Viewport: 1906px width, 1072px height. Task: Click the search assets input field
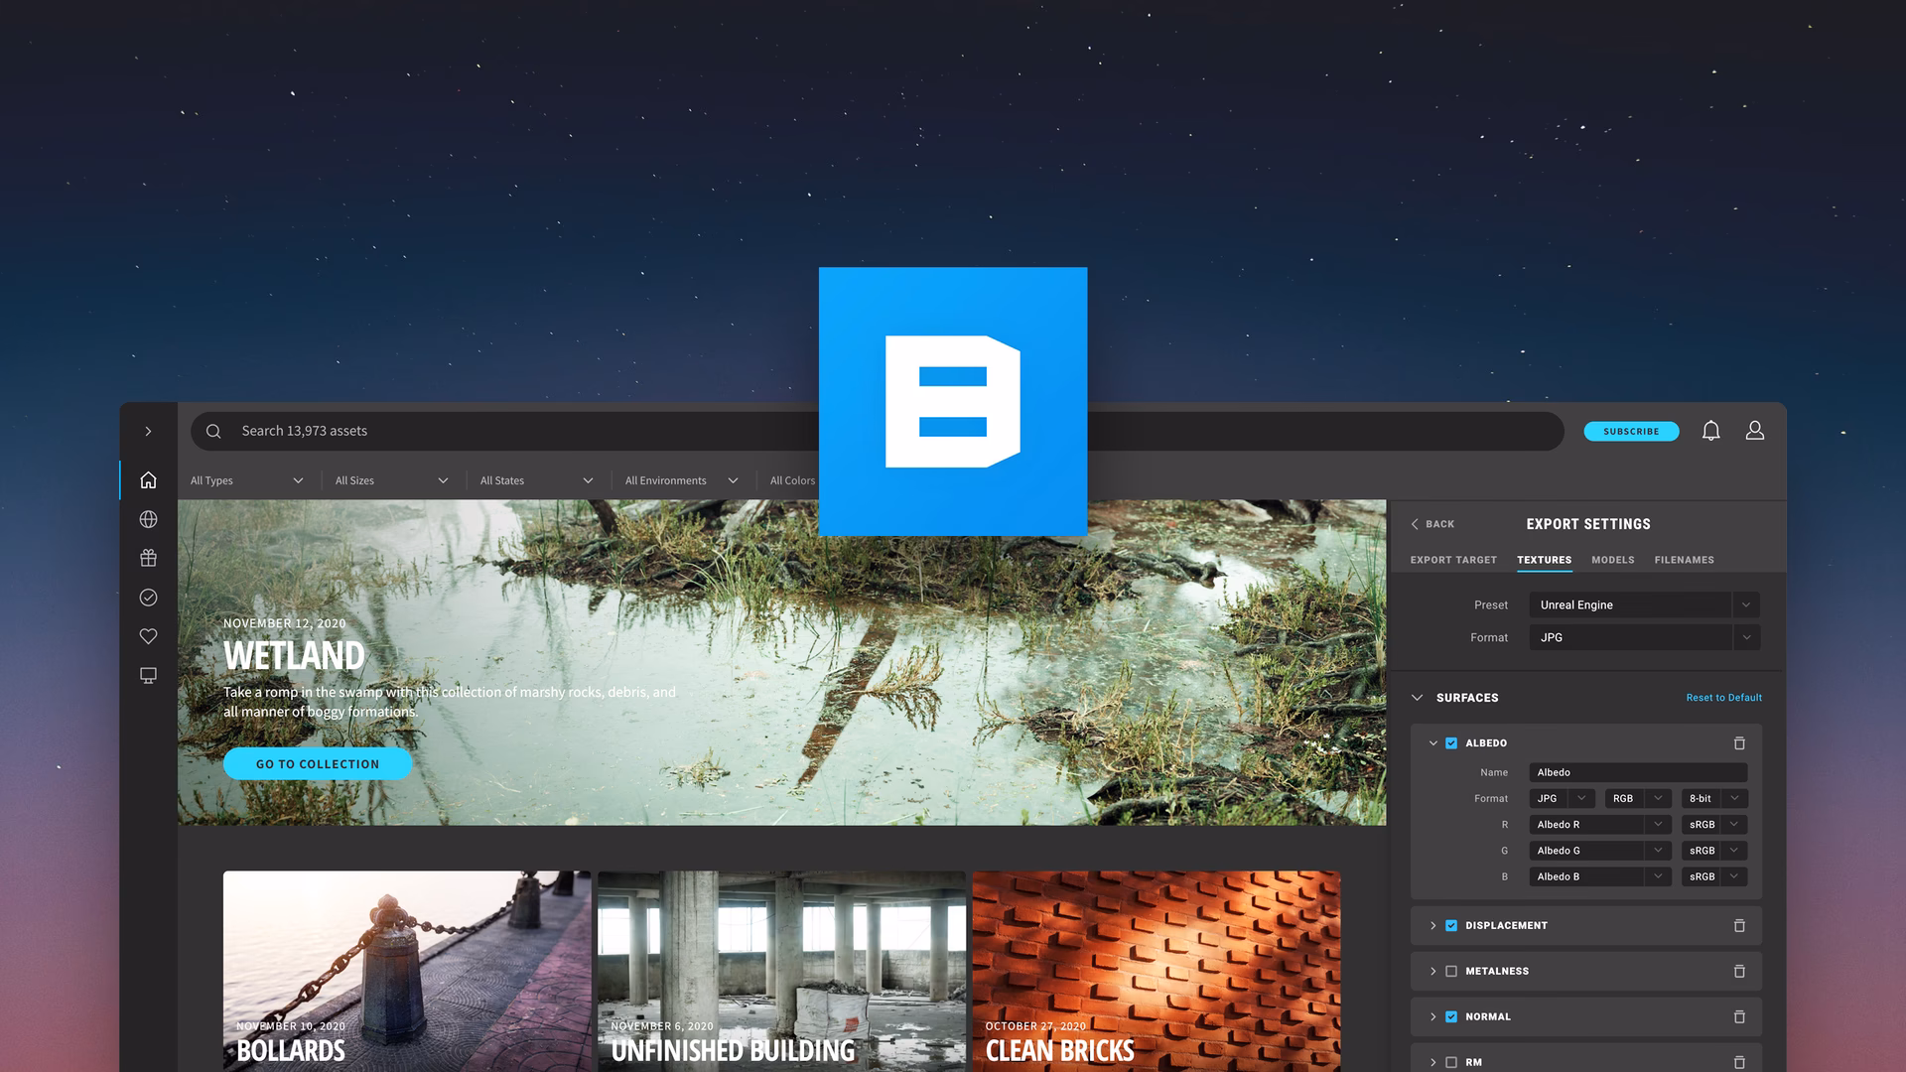coord(878,431)
